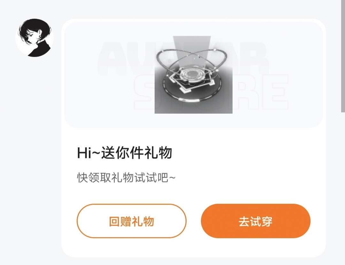The image size is (345, 265).
Task: Click the 回赠礼物 outlined button
Action: [132, 221]
